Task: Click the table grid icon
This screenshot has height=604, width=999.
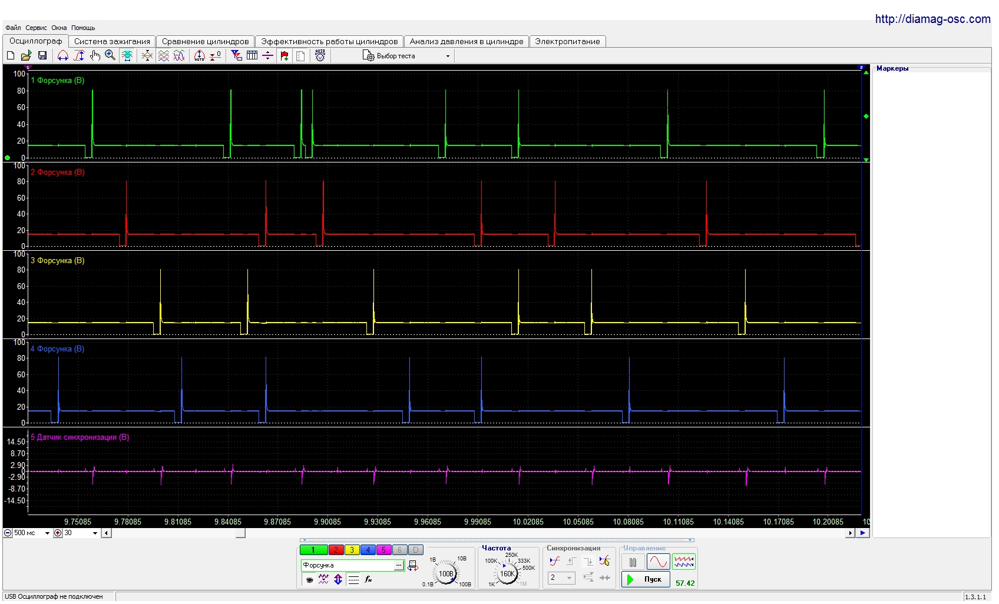Action: [x=252, y=55]
